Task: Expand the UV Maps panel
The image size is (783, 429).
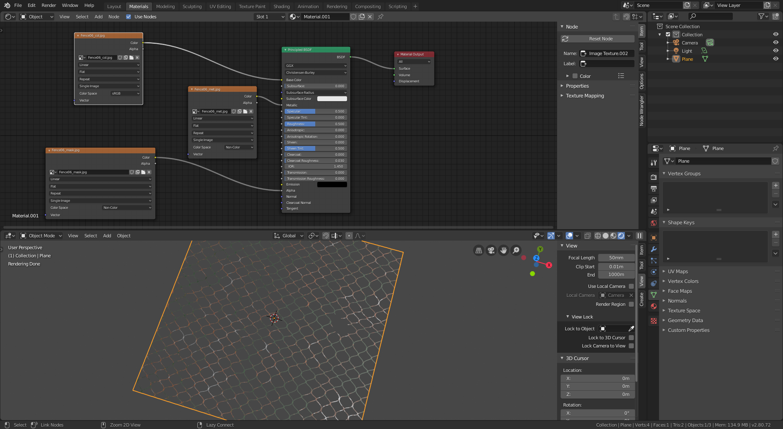Action: click(x=677, y=272)
